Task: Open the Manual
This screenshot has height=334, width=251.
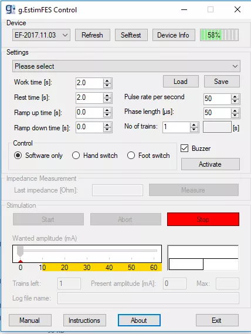Action: (30, 320)
